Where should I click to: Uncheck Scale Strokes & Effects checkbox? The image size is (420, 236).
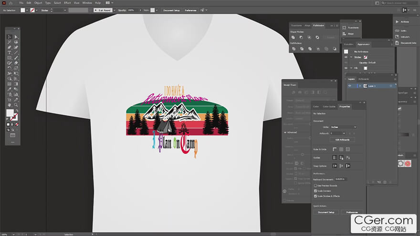tap(315, 196)
